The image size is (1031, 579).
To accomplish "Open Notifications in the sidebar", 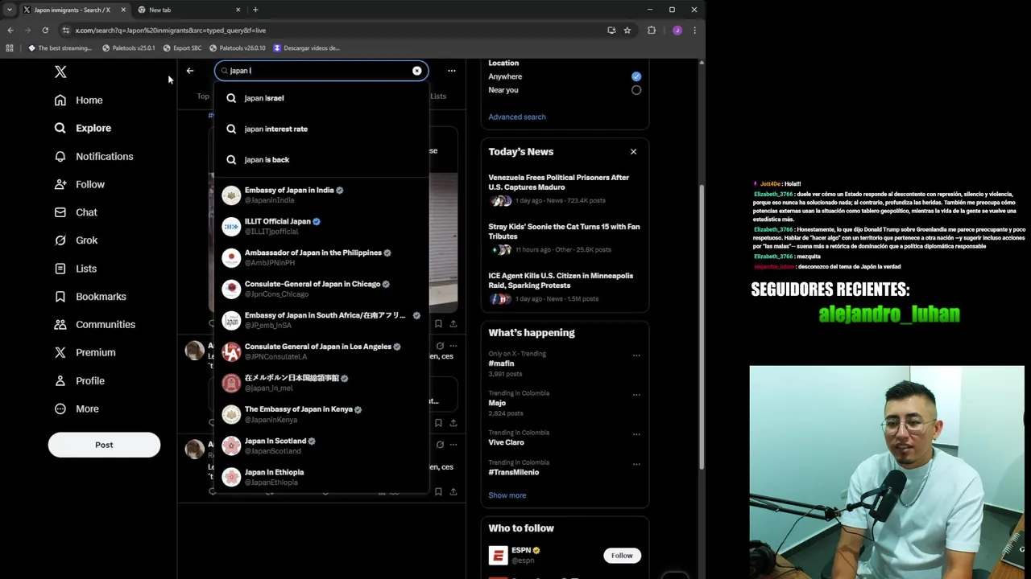I will [93, 156].
